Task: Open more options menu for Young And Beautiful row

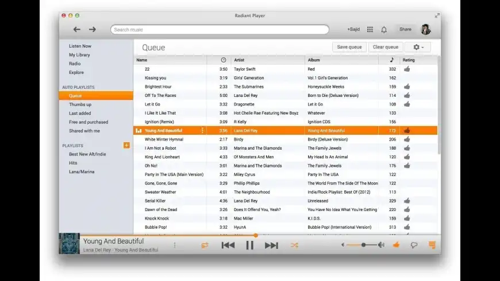Action: tap(202, 131)
